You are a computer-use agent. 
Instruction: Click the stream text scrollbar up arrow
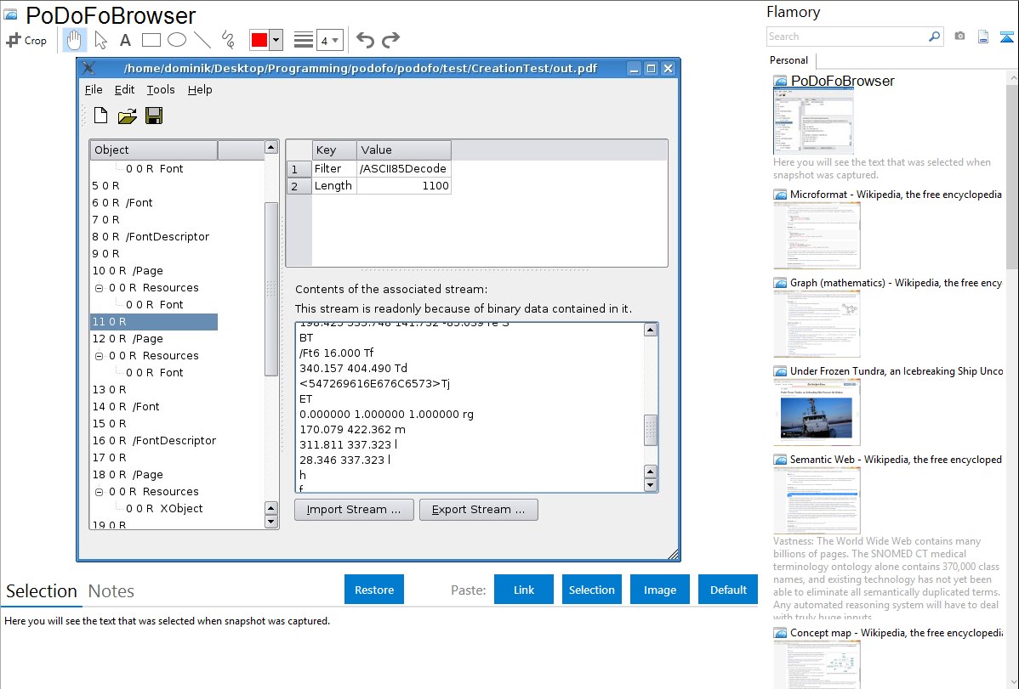pyautogui.click(x=651, y=330)
